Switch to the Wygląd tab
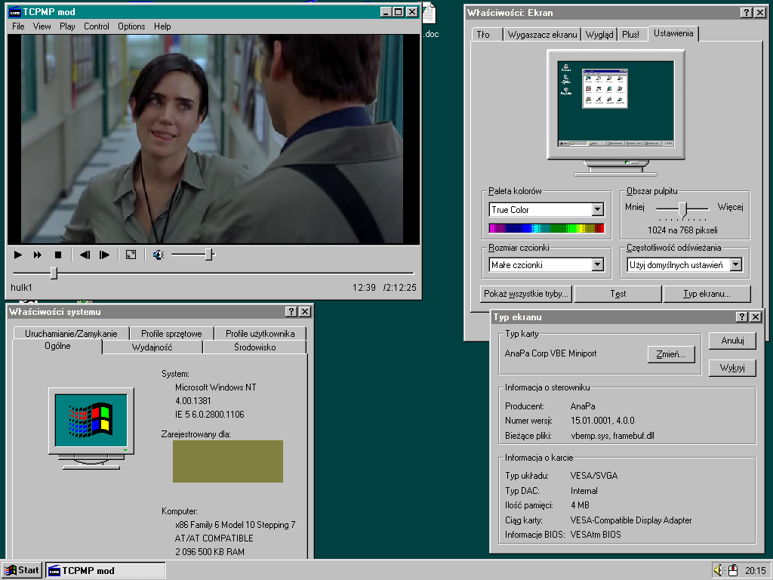Screen dimensions: 773x580 click(599, 35)
